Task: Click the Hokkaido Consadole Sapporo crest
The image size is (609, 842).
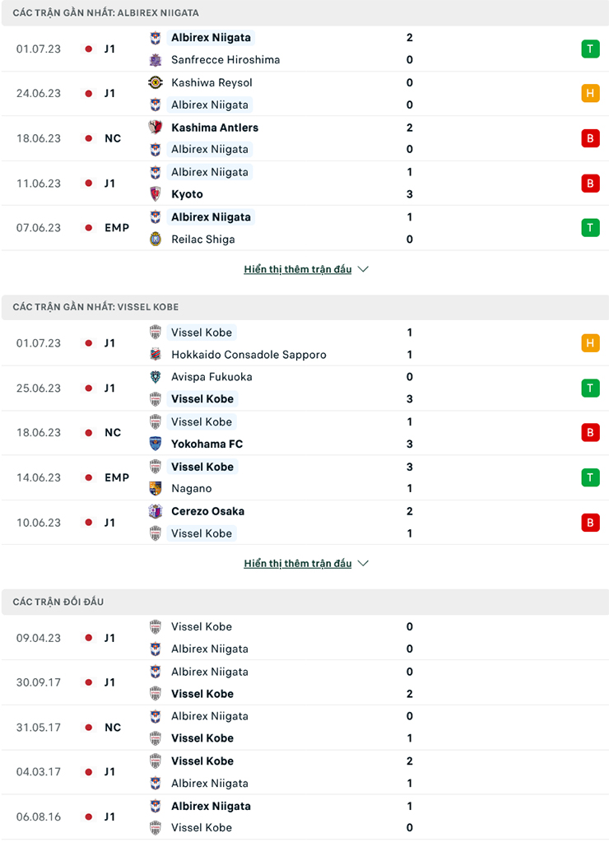Action: [156, 355]
